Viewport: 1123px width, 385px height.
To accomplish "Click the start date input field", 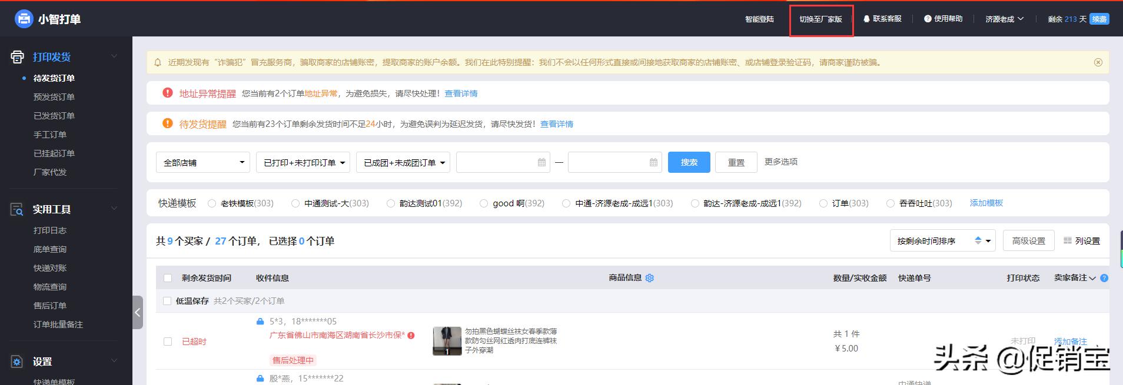I will (503, 162).
